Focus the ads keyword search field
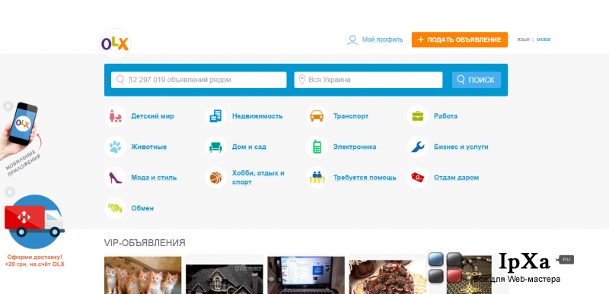 pos(199,80)
